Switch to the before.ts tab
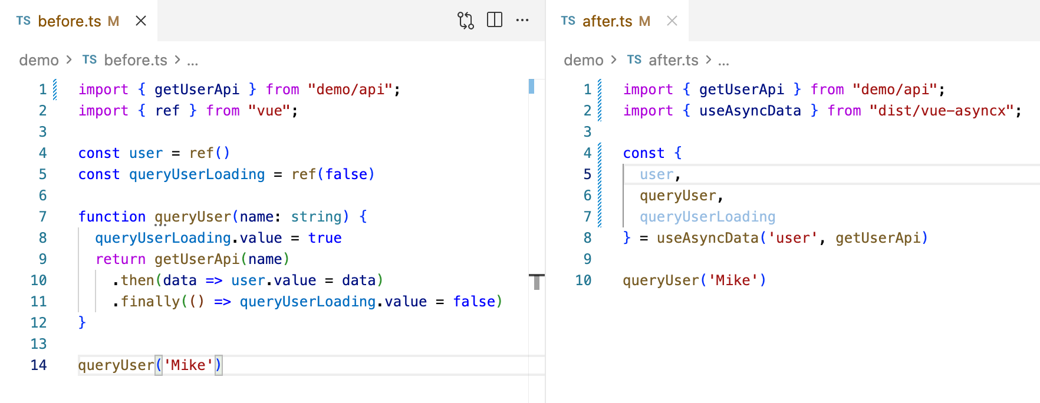This screenshot has width=1040, height=403. (x=70, y=21)
